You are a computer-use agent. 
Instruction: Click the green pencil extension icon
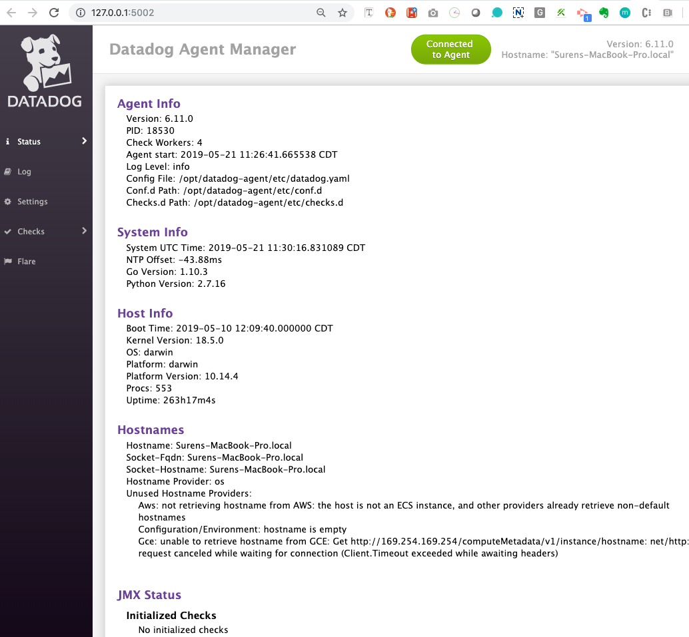[x=561, y=13]
